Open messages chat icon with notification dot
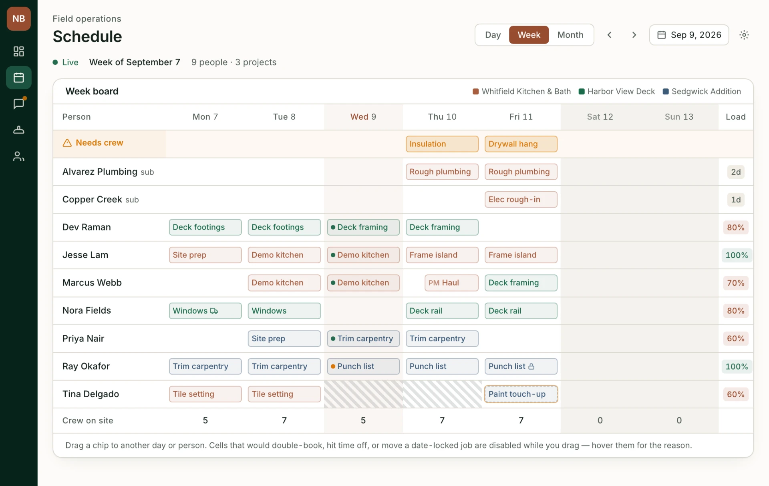 [18, 104]
